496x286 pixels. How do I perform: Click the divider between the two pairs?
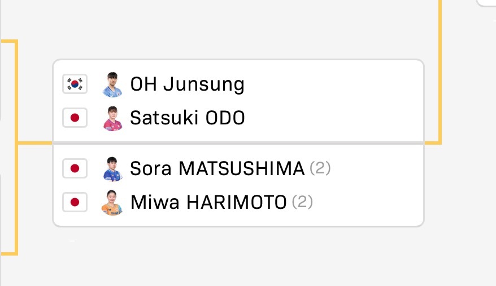[238, 143]
